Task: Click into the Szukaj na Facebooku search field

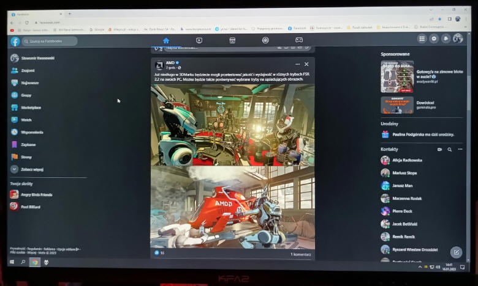Action: coord(51,42)
